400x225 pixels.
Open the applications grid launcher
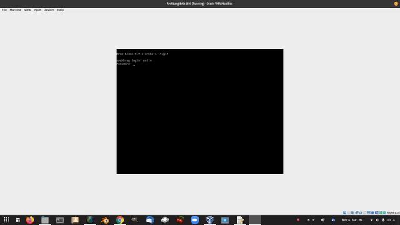7,220
